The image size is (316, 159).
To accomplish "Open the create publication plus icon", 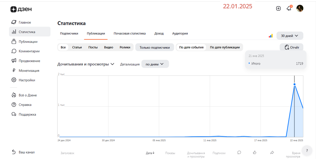I will click(278, 8).
